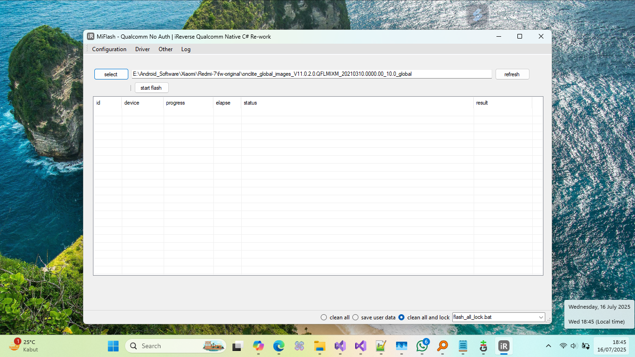Open the Configuration menu
This screenshot has width=635, height=357.
click(109, 49)
